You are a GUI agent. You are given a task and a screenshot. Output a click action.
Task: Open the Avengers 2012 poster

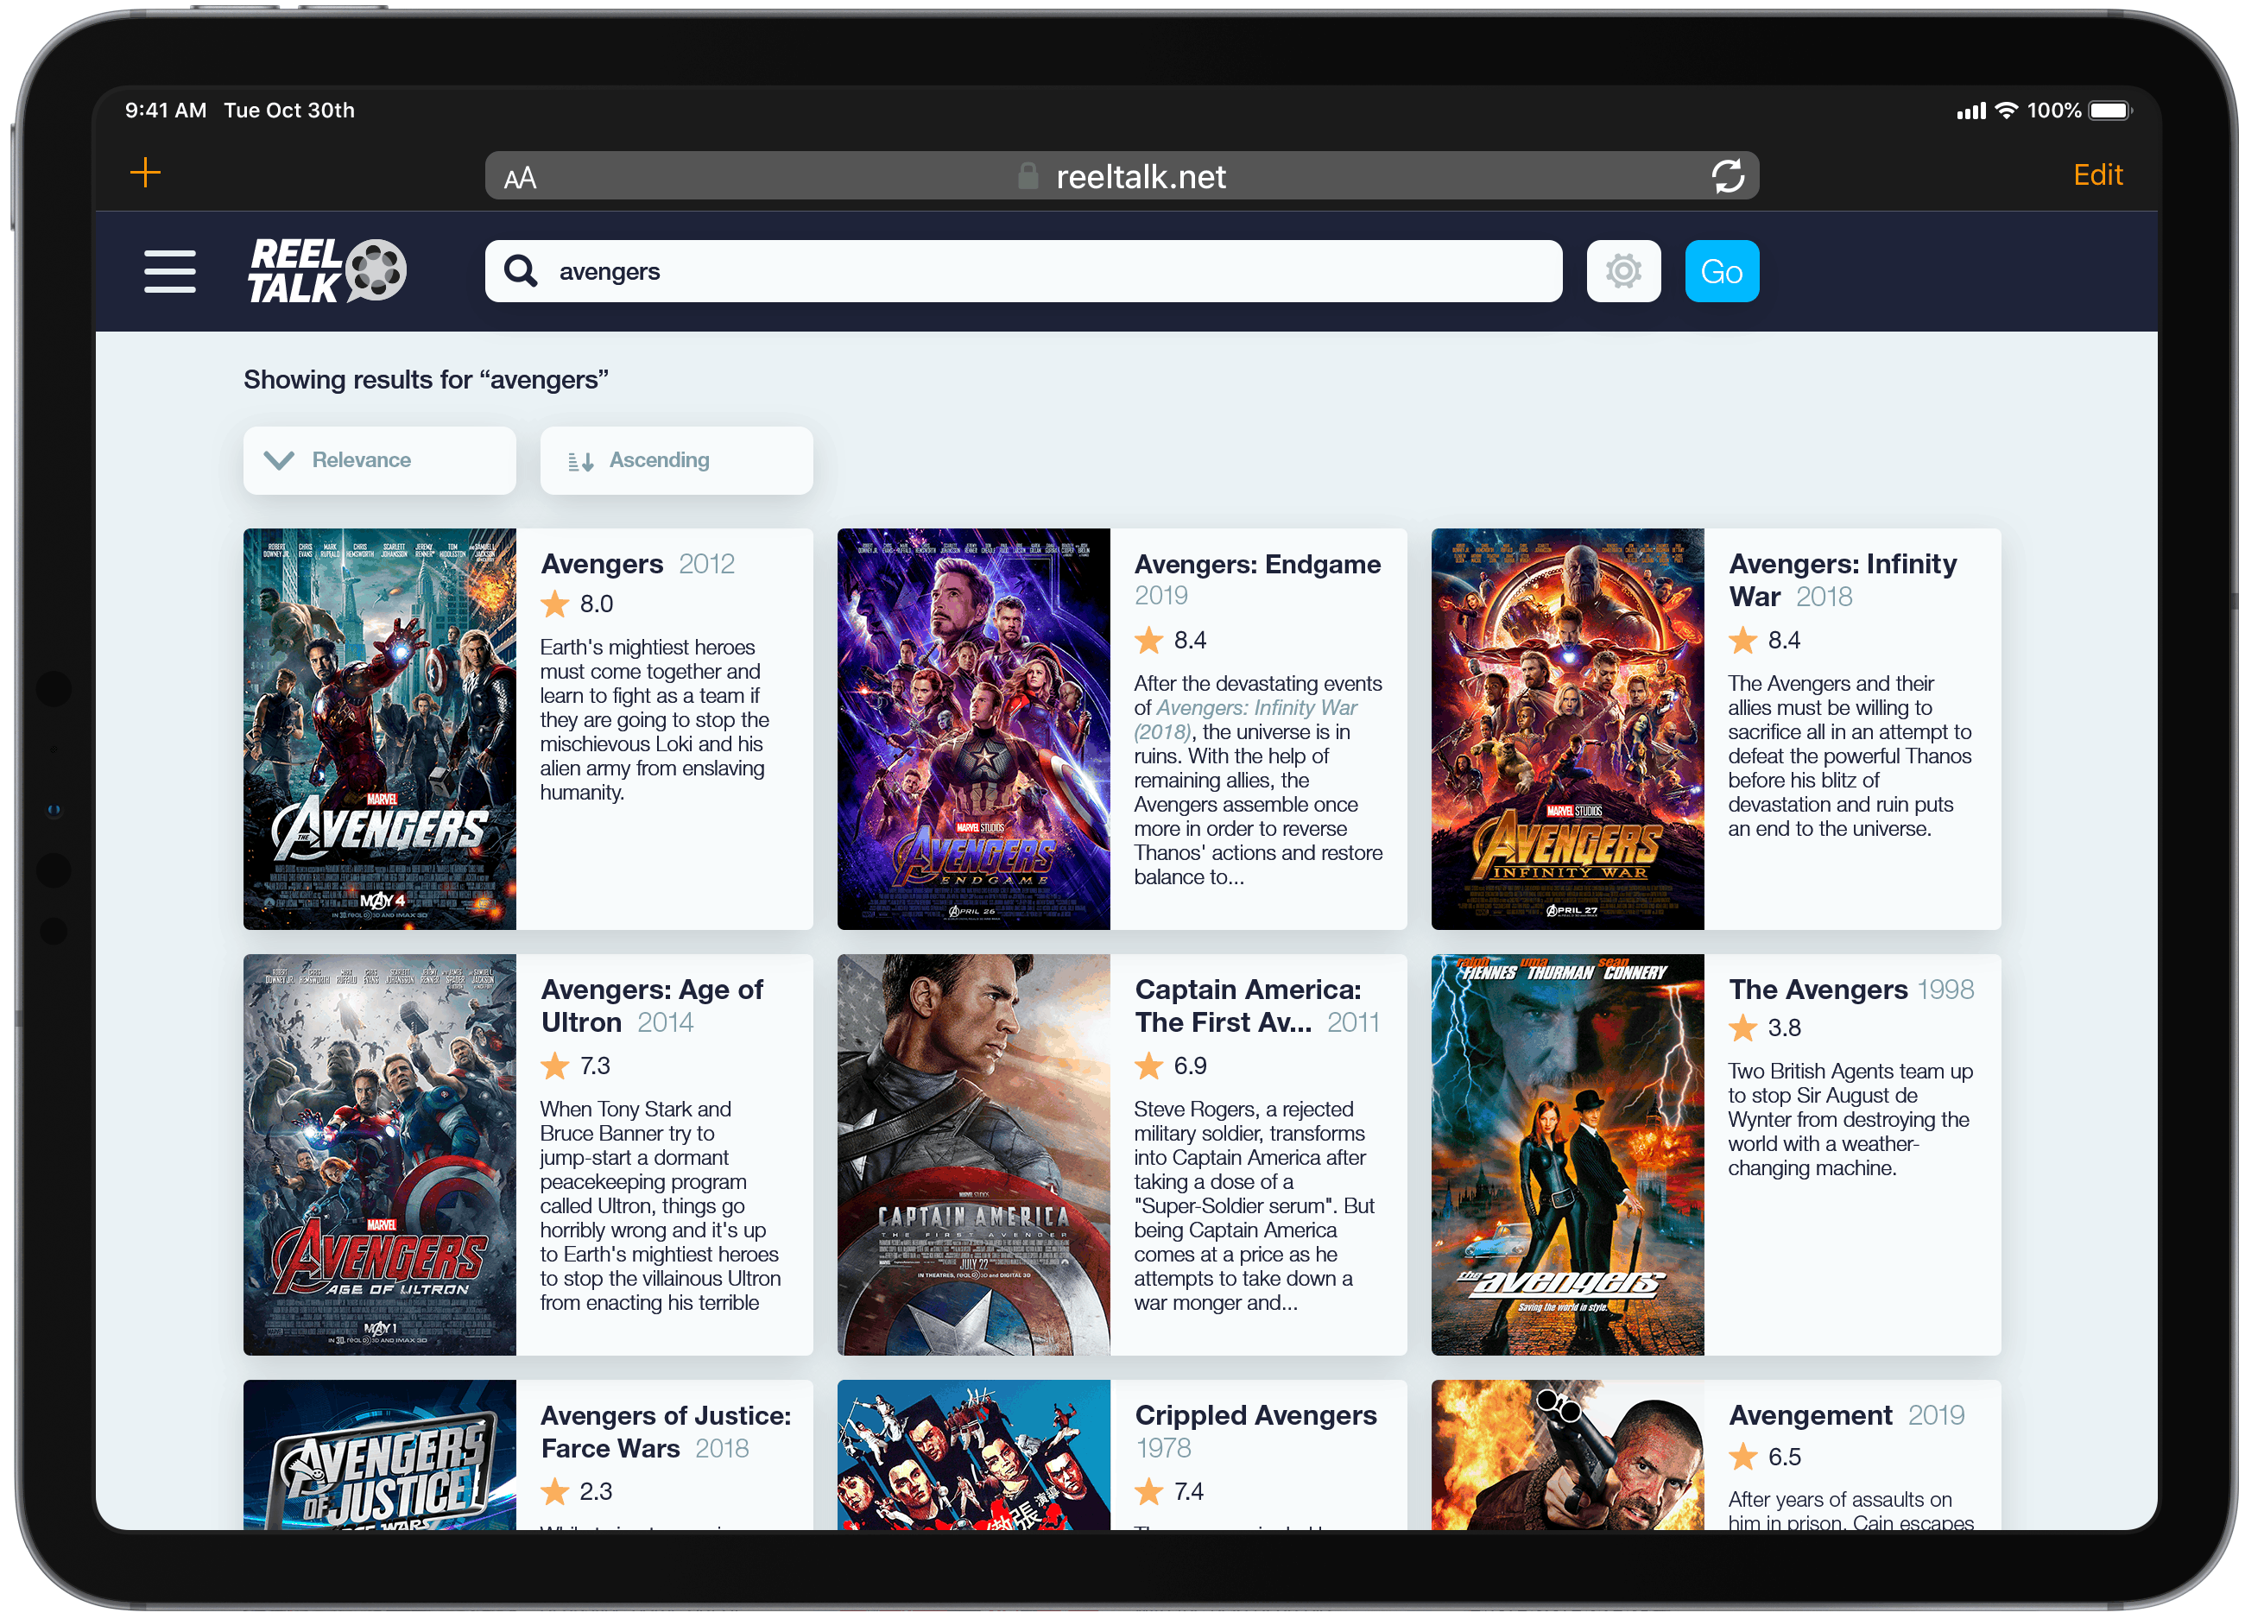pos(380,729)
